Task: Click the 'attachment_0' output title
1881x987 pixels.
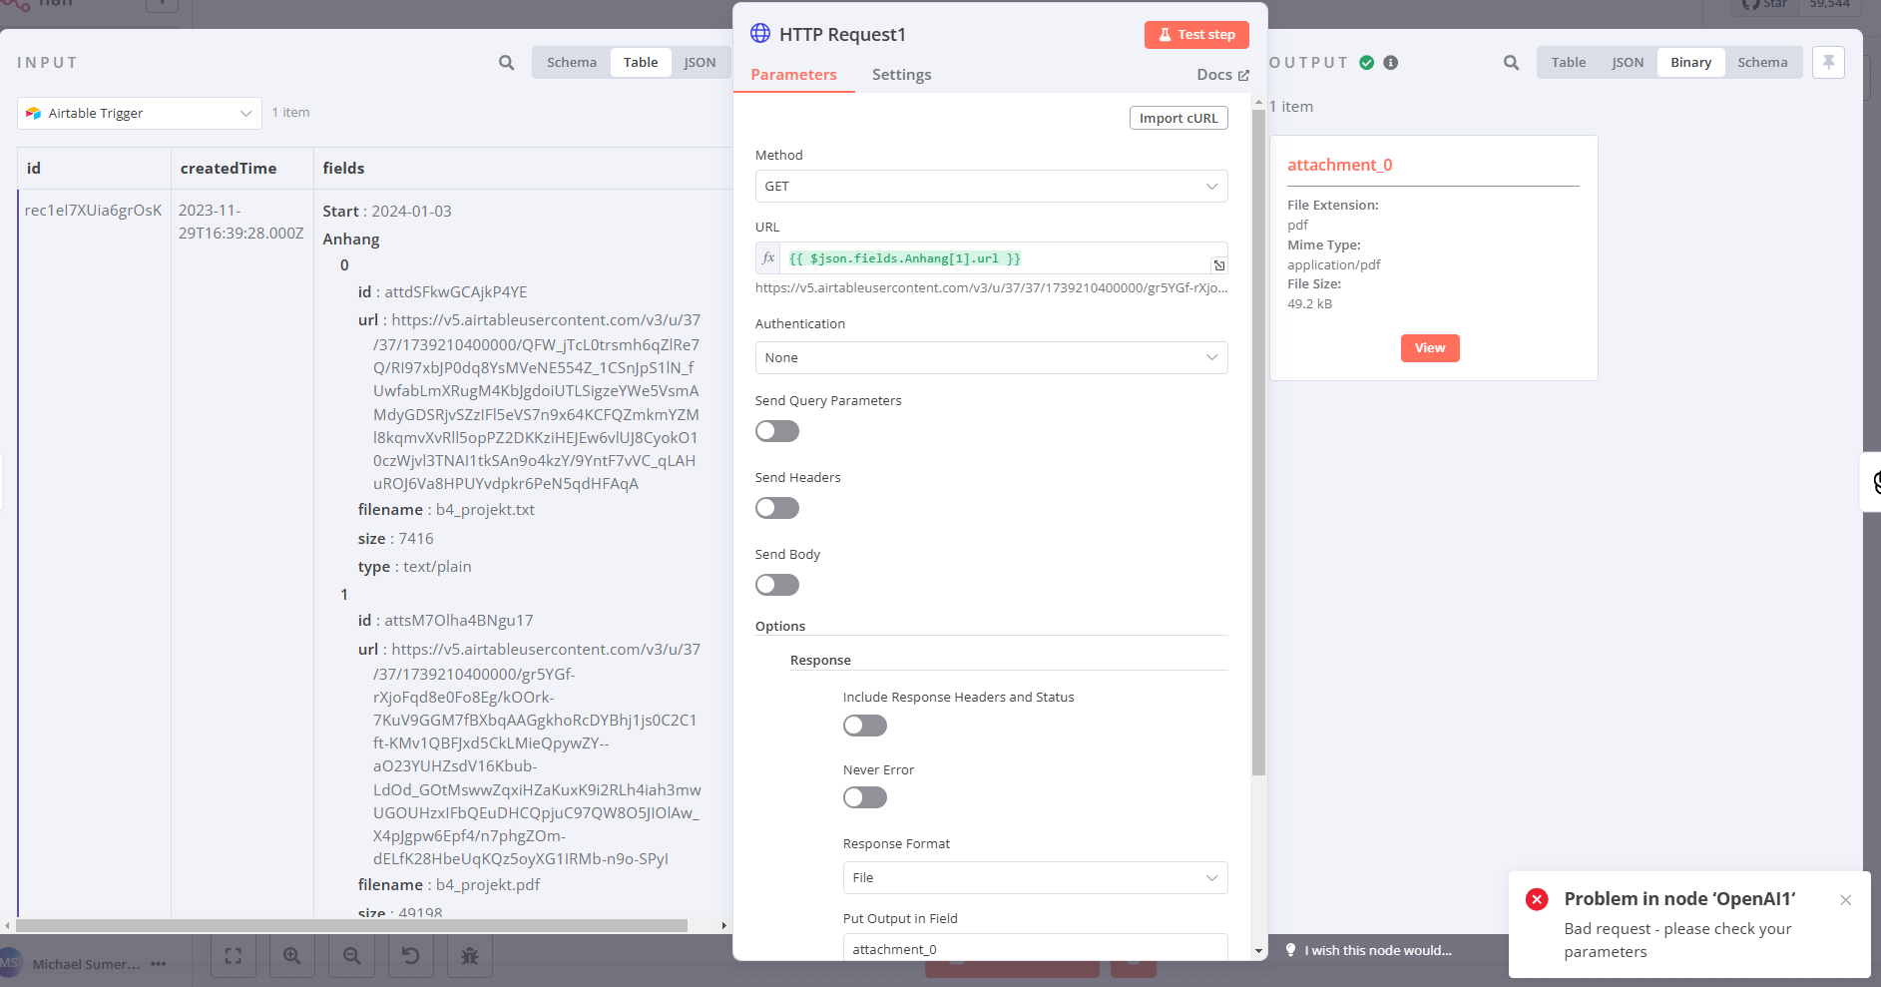Action: coord(1339,166)
